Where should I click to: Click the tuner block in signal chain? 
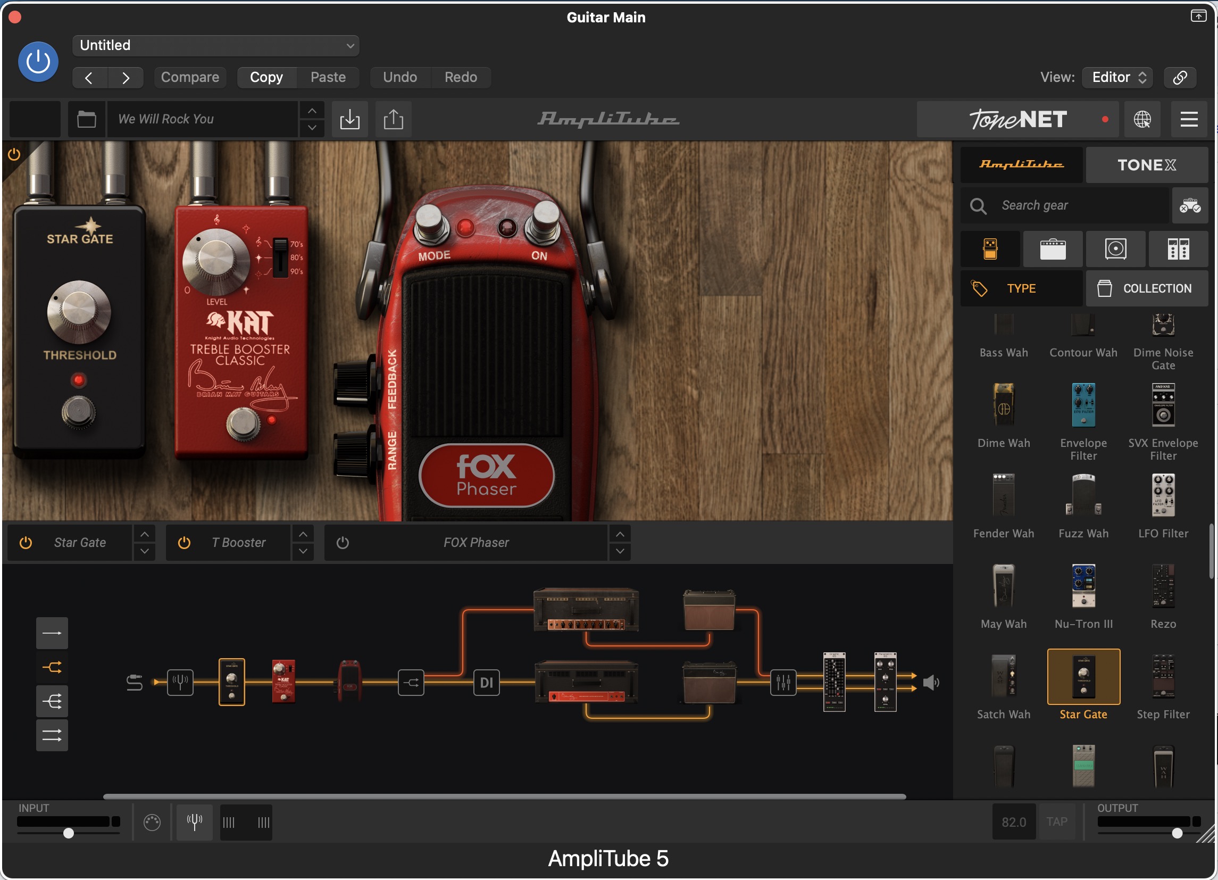pyautogui.click(x=180, y=682)
